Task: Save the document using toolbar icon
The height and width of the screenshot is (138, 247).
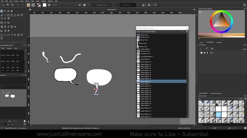Action: (x=12, y=5)
